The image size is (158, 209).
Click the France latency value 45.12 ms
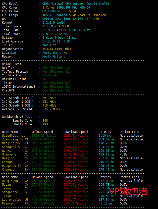pos(106,203)
